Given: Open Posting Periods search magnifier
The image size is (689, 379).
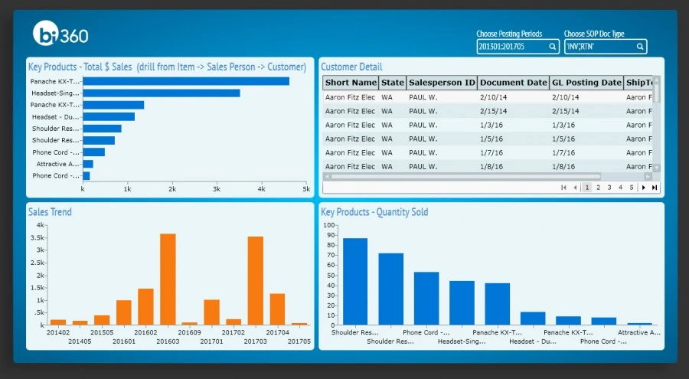Looking at the screenshot, I should coord(552,47).
